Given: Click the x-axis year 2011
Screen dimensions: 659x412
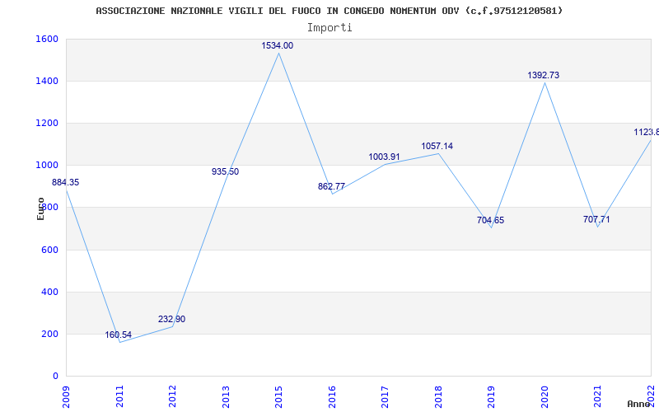Looking at the screenshot, I should point(119,396).
